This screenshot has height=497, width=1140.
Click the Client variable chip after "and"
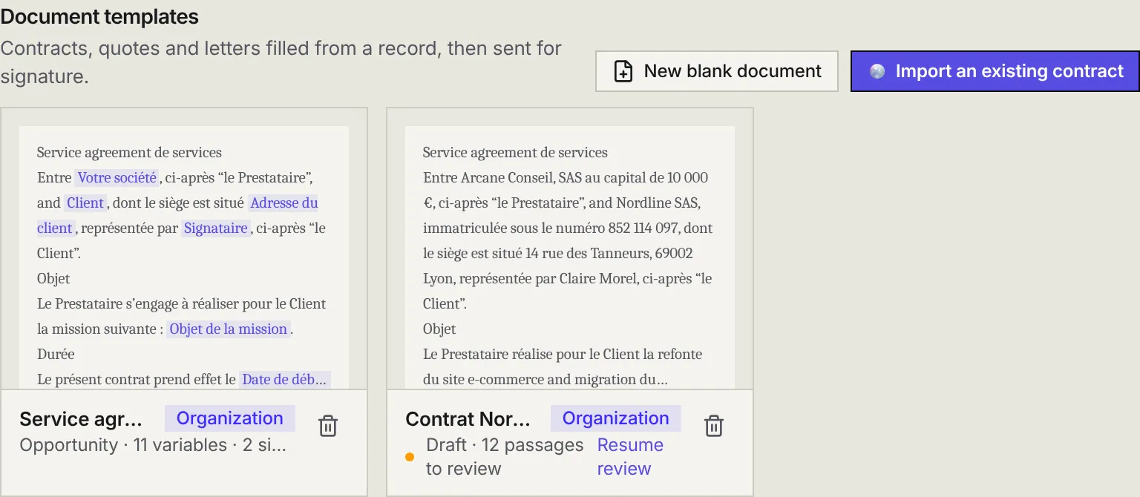tap(85, 203)
